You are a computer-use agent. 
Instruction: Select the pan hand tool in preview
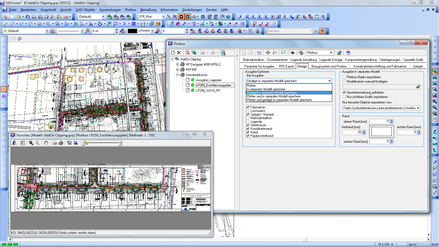tap(47, 143)
